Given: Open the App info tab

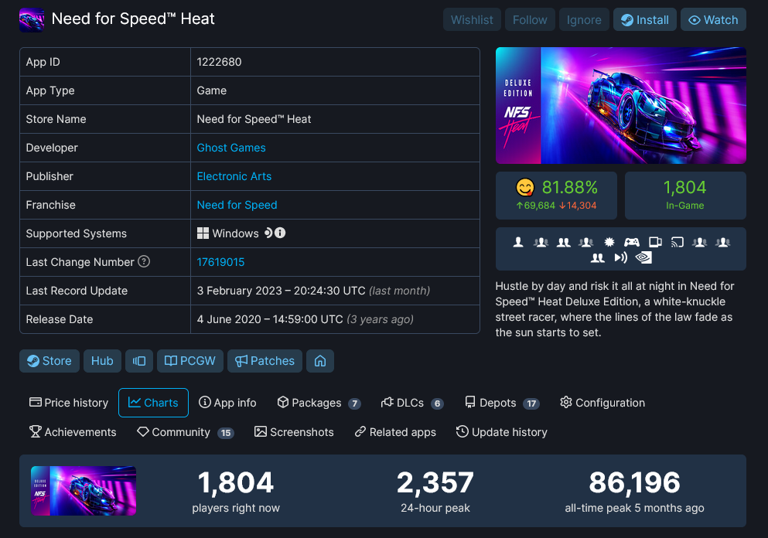Looking at the screenshot, I should click(x=227, y=403).
